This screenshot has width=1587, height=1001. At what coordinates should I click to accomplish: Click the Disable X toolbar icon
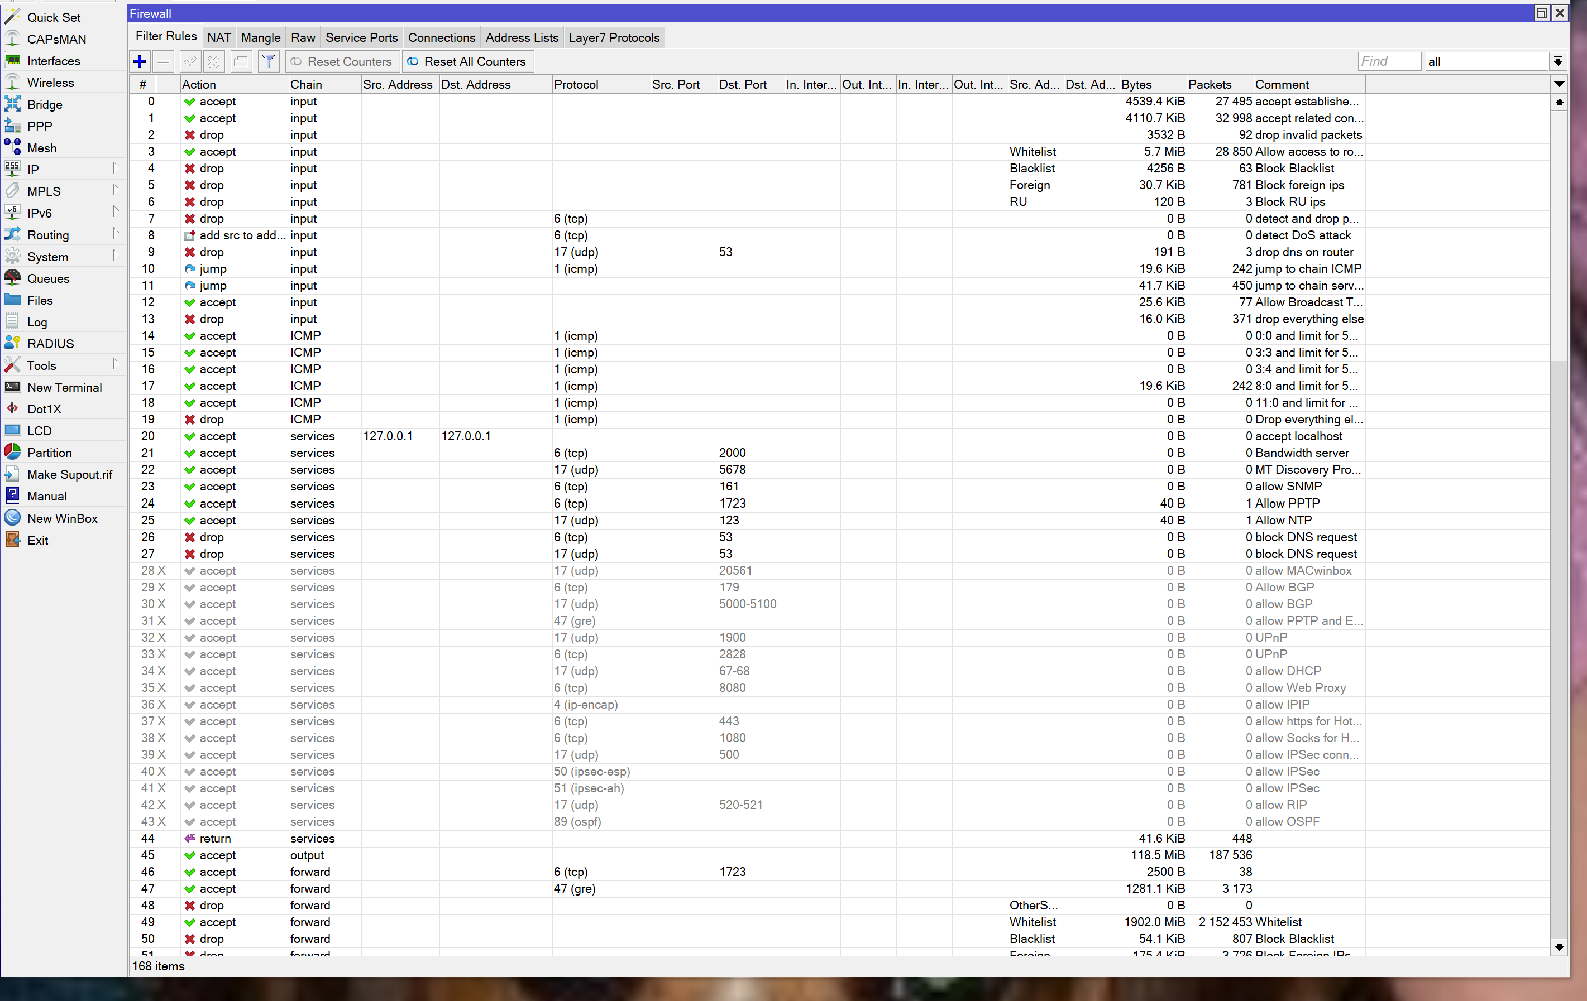point(213,61)
